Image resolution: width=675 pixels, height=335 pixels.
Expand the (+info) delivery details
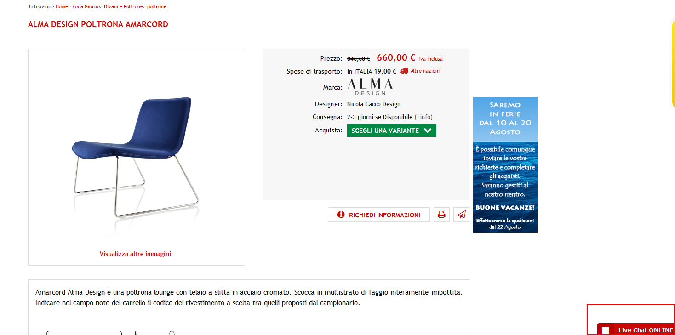pyautogui.click(x=423, y=117)
